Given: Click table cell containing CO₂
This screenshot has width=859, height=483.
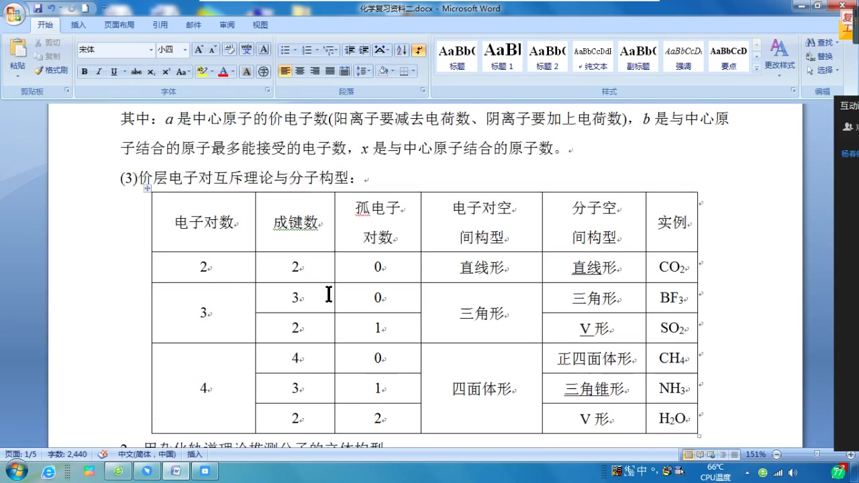Looking at the screenshot, I should pyautogui.click(x=672, y=267).
